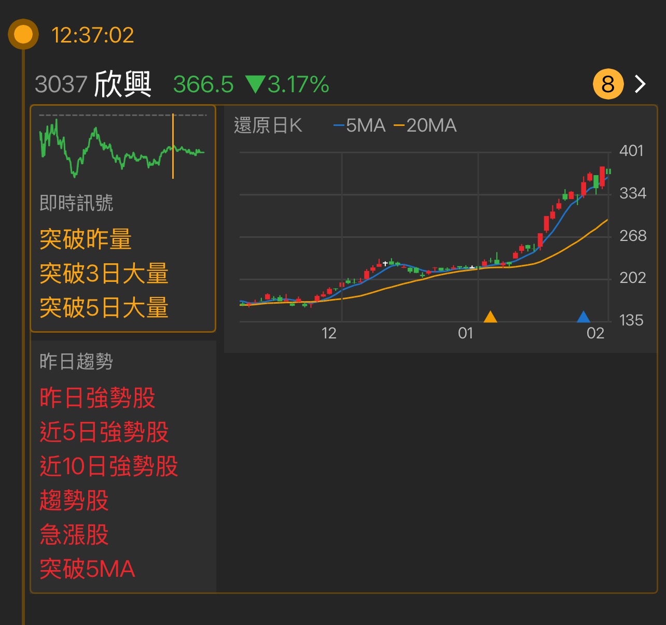Expand details with the right chevron arrow

(x=641, y=83)
